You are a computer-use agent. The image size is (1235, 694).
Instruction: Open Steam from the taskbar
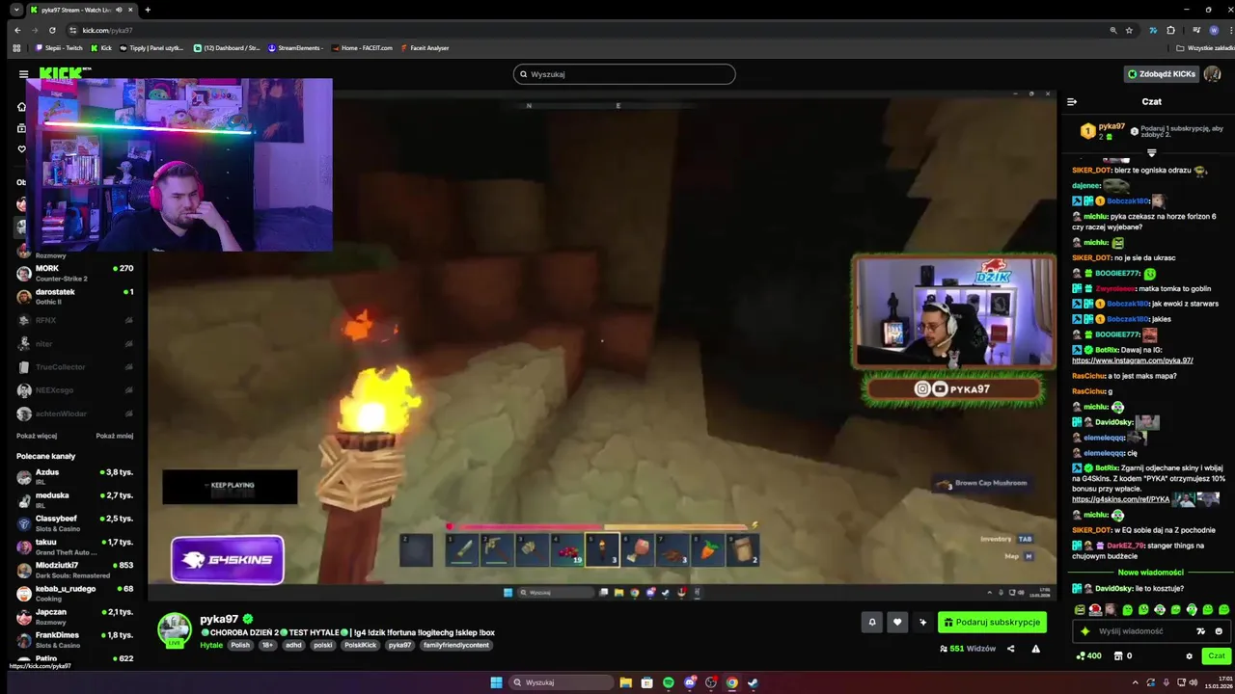pyautogui.click(x=753, y=682)
